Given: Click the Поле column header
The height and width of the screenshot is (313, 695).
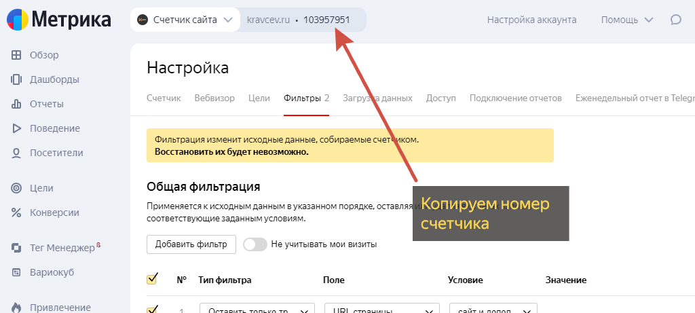Looking at the screenshot, I should click(x=334, y=280).
